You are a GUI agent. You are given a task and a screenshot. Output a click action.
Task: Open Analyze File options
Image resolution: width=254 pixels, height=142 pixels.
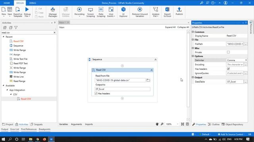pyautogui.click(x=156, y=12)
